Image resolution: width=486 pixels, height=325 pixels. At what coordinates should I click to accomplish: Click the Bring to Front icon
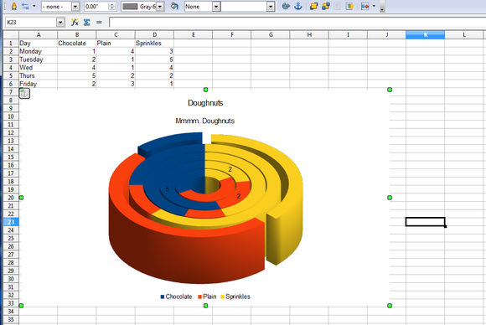tap(313, 6)
